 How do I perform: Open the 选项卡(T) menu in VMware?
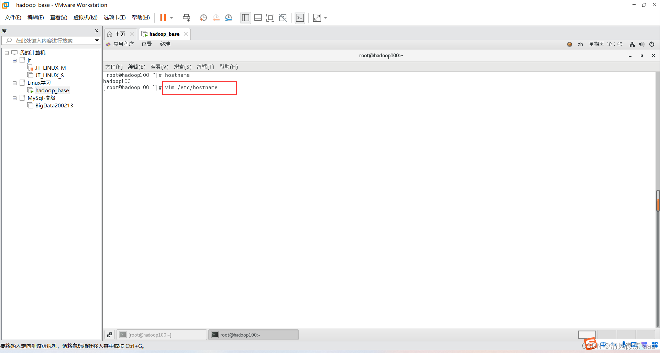[115, 17]
